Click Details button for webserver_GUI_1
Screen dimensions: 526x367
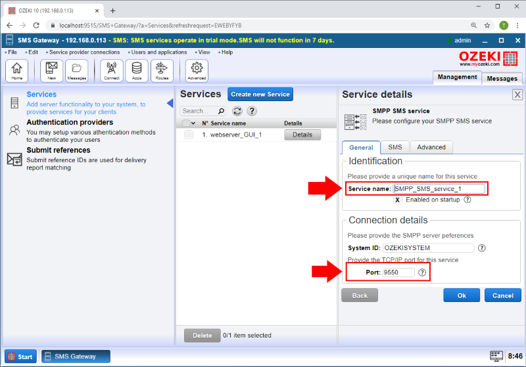(302, 135)
